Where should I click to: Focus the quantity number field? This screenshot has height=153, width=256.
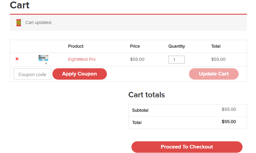point(176,60)
